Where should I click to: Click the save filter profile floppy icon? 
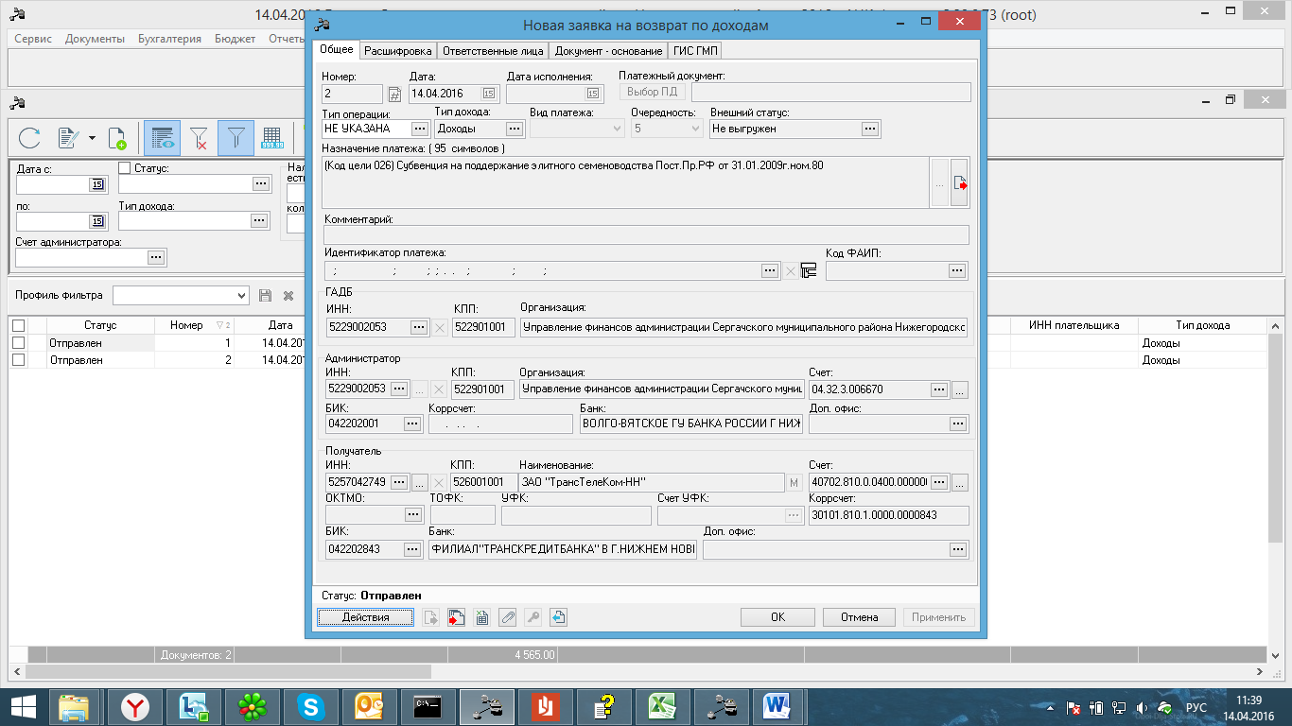[x=265, y=296]
